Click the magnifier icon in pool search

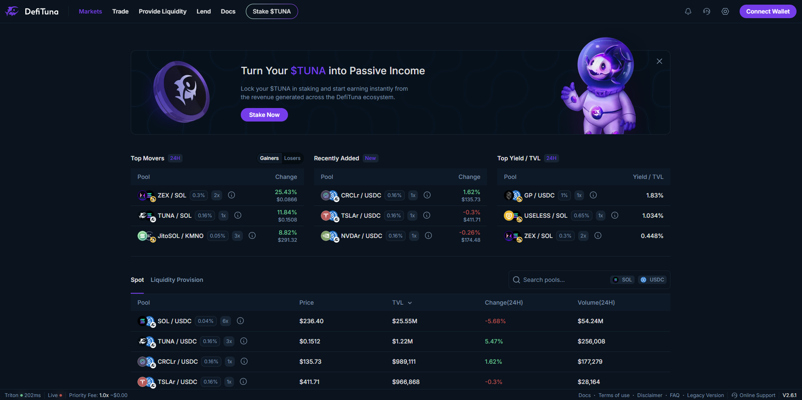(517, 279)
